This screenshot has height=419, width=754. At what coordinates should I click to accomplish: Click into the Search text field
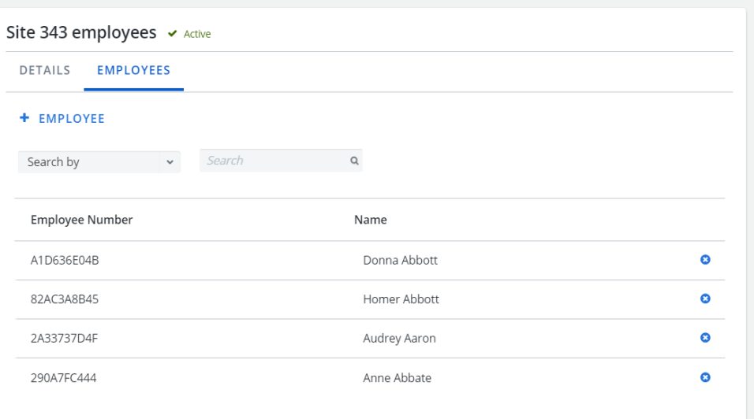[276, 161]
